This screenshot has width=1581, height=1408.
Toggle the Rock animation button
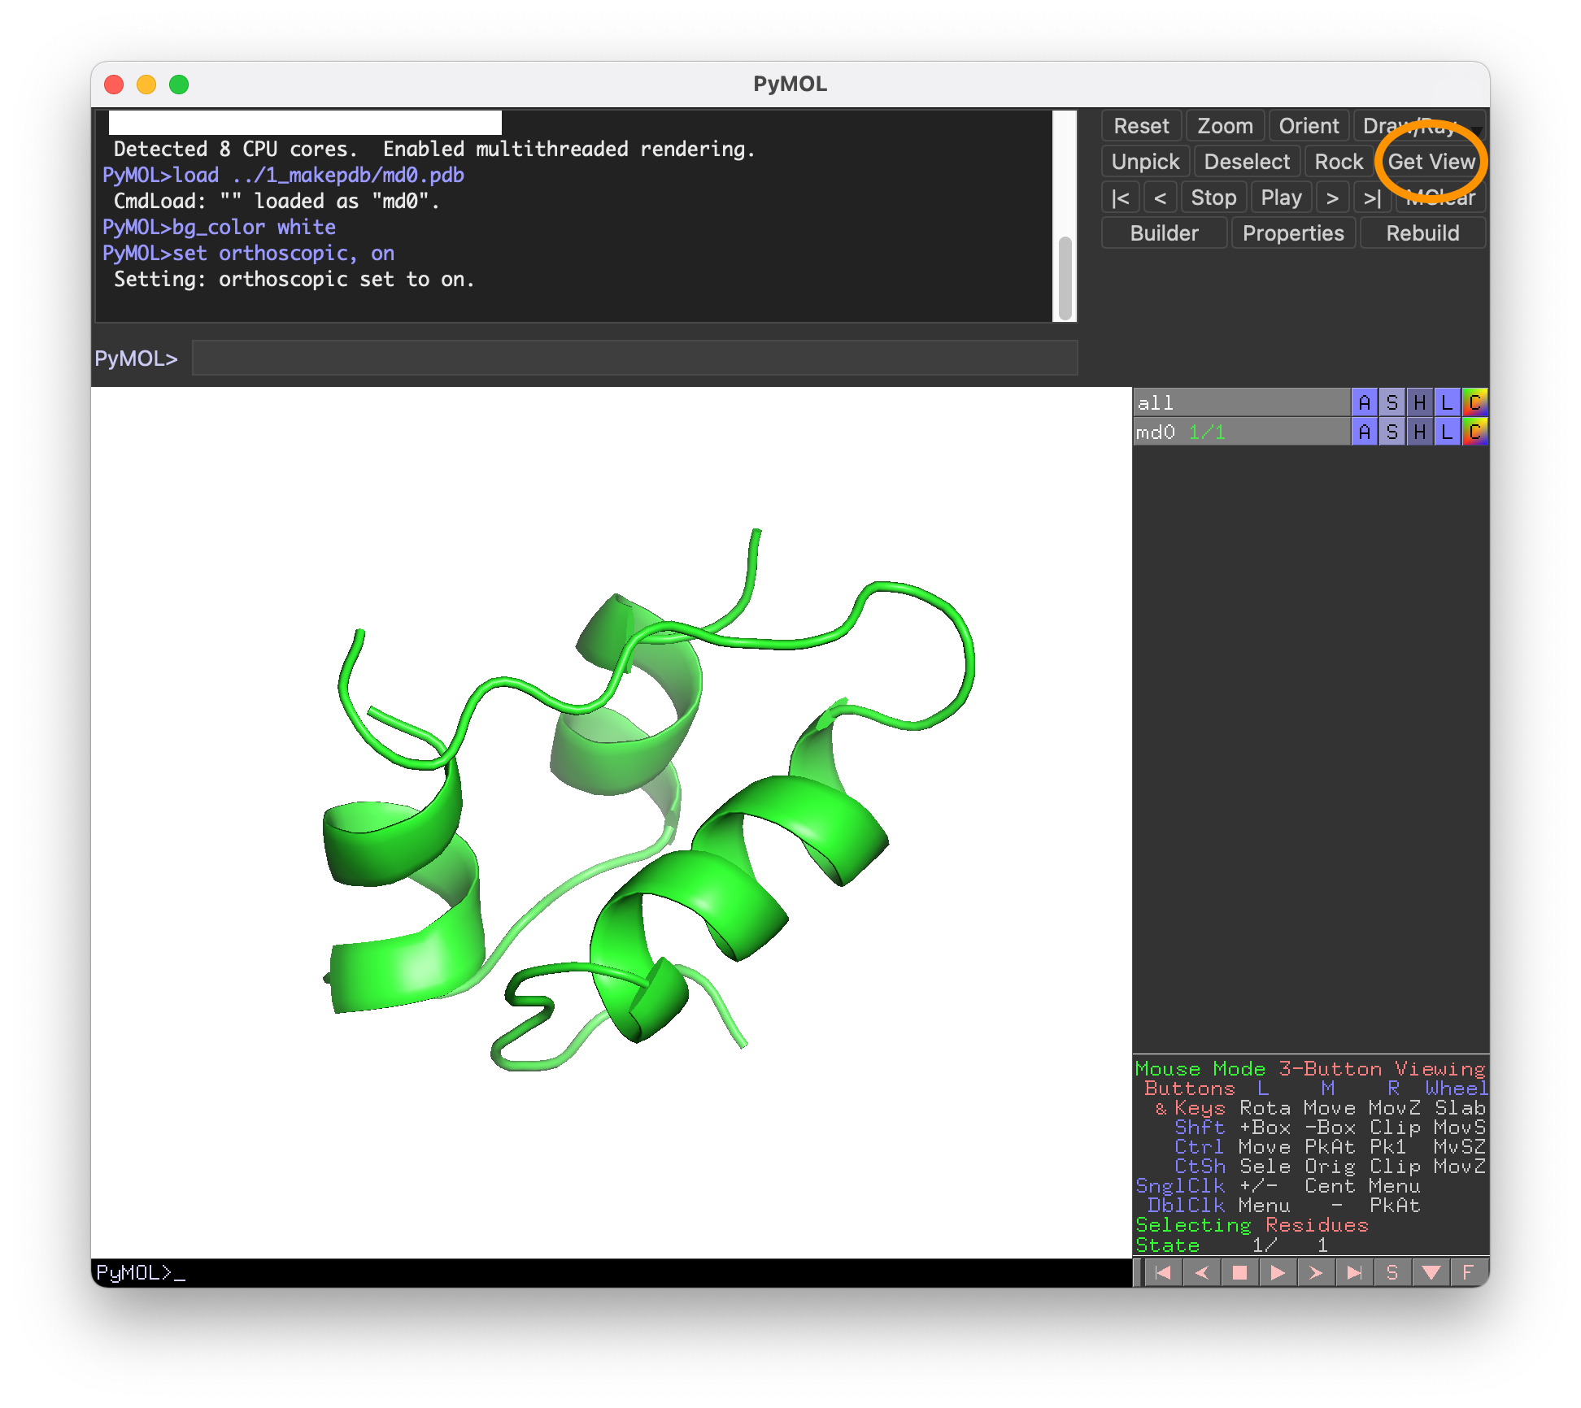coord(1339,162)
